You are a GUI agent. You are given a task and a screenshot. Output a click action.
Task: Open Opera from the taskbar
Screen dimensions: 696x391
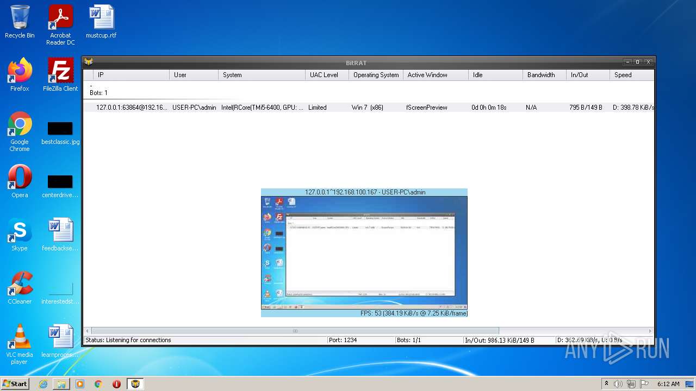click(116, 384)
